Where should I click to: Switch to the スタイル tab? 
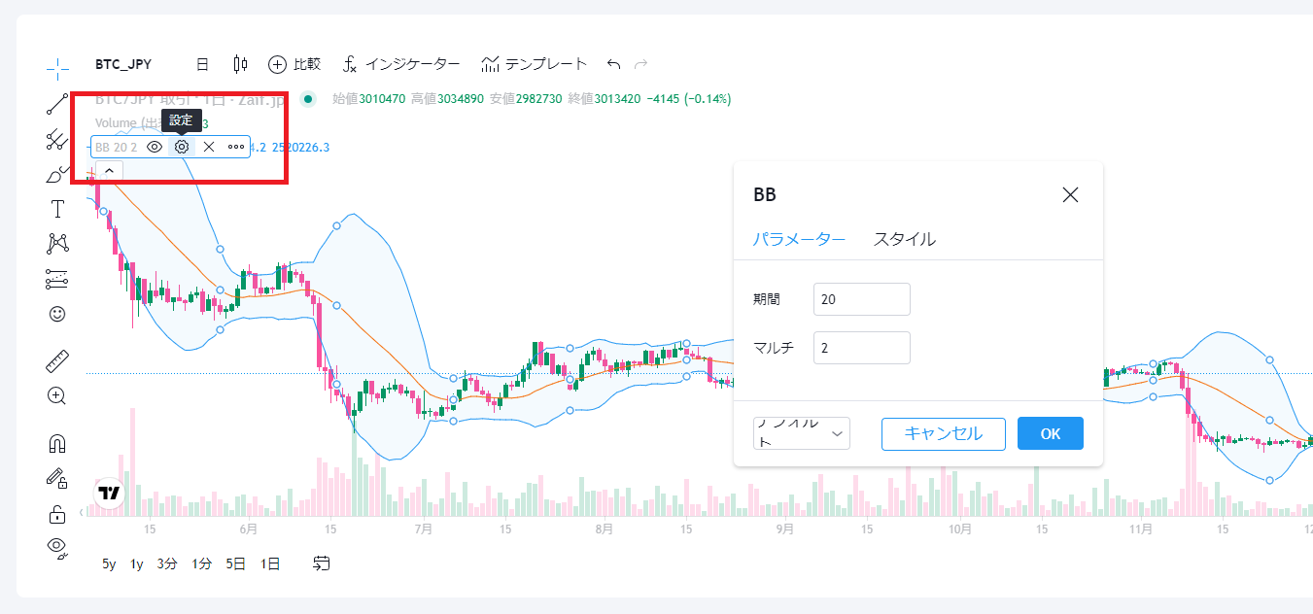904,239
